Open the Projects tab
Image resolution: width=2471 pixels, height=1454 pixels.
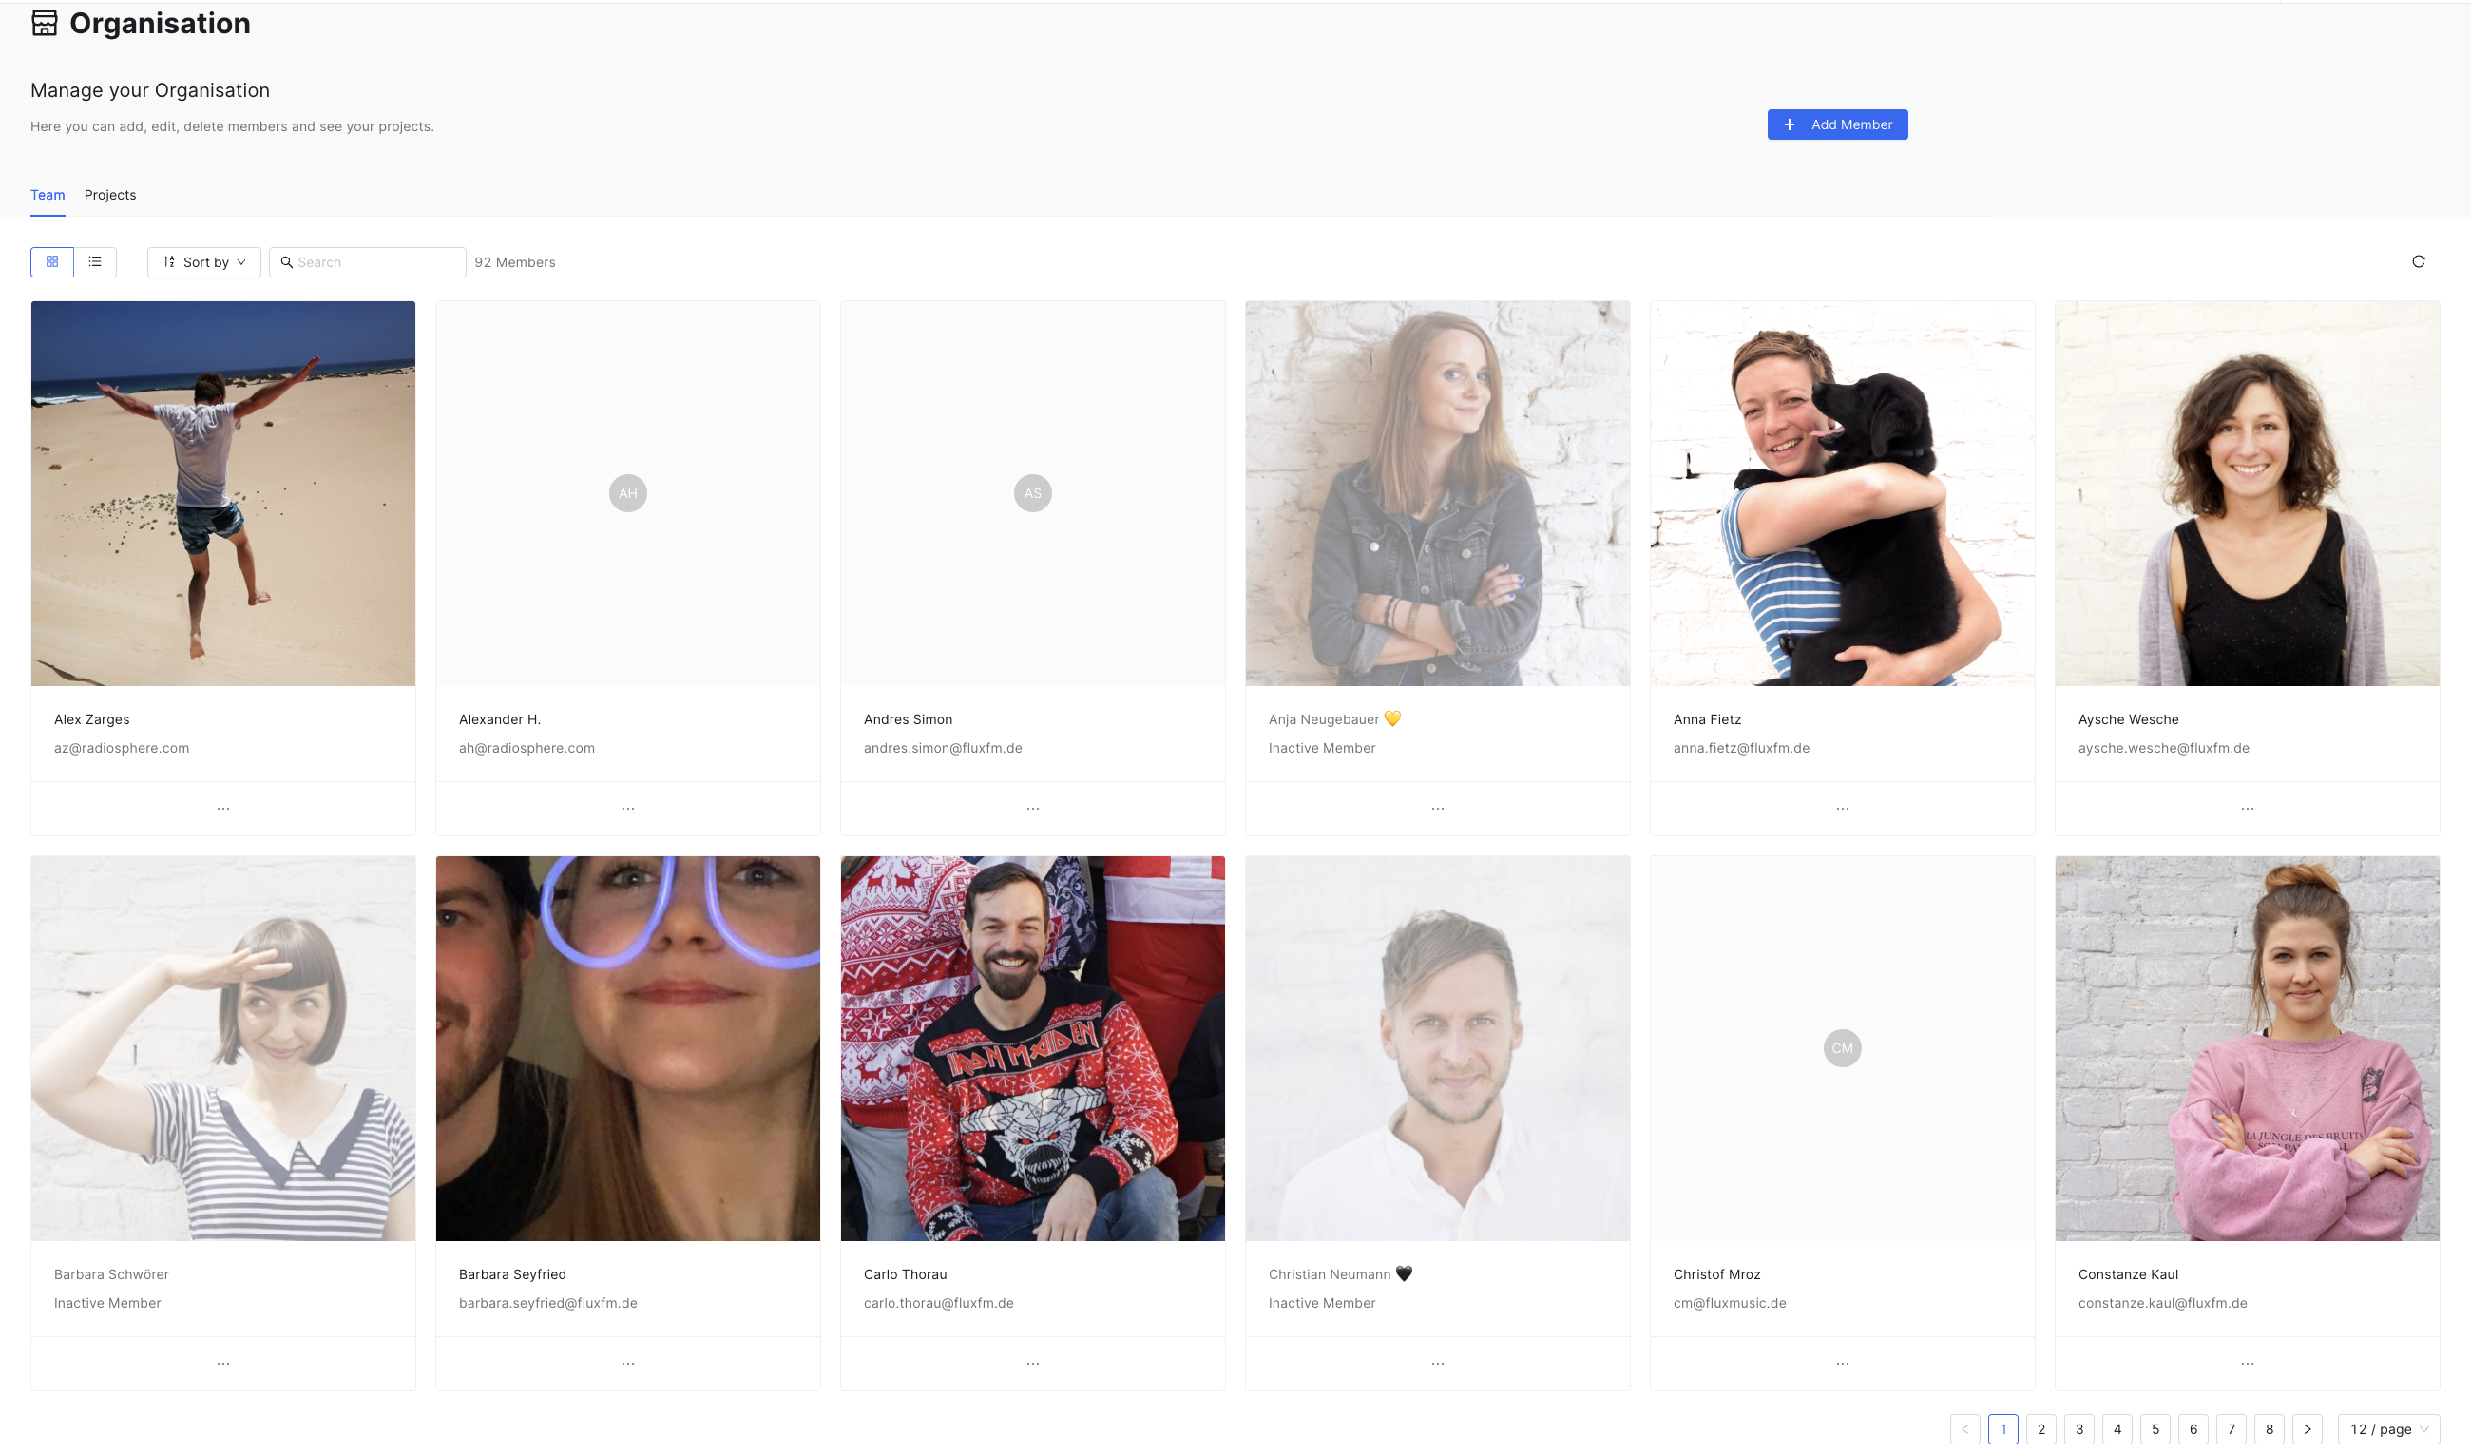click(110, 195)
